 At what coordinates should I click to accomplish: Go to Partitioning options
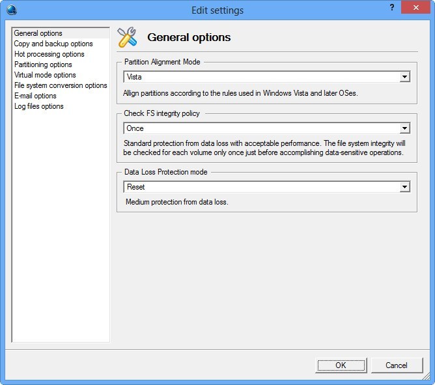pyautogui.click(x=61, y=64)
